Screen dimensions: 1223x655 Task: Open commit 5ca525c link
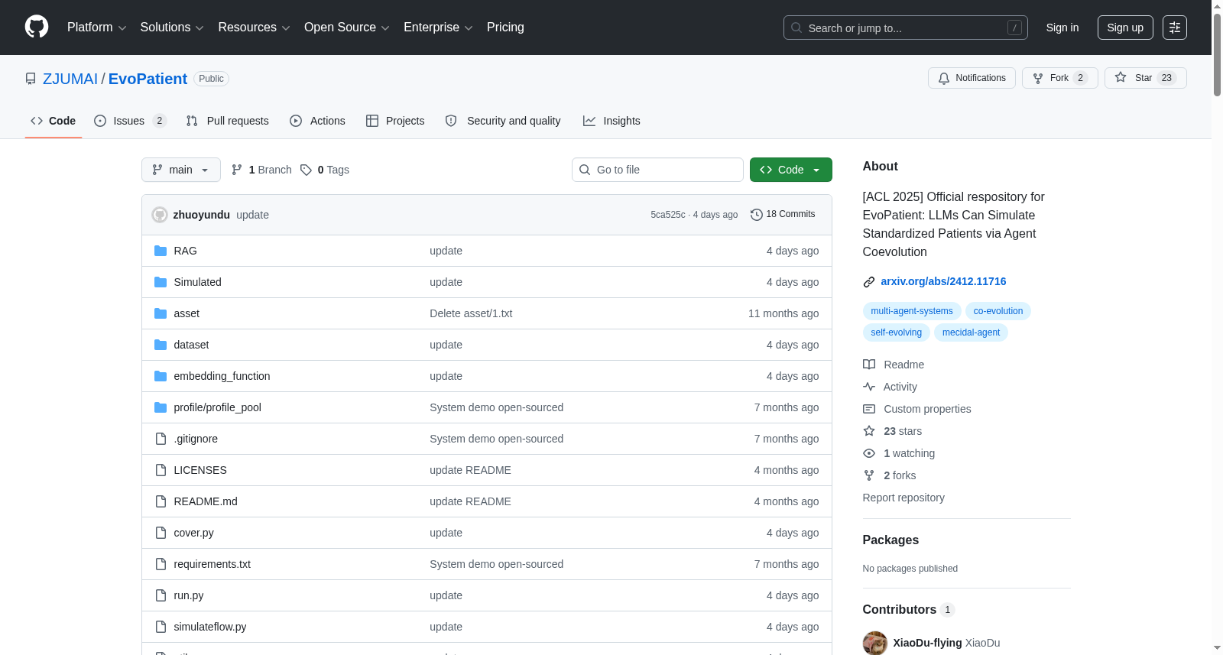(668, 215)
